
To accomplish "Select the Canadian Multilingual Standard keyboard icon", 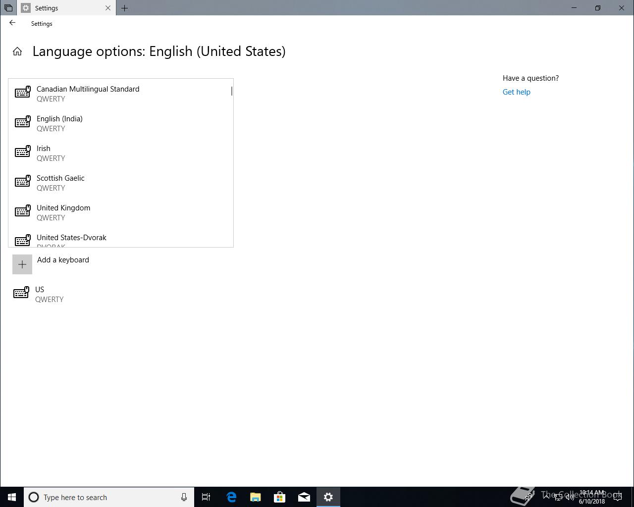I will [23, 93].
